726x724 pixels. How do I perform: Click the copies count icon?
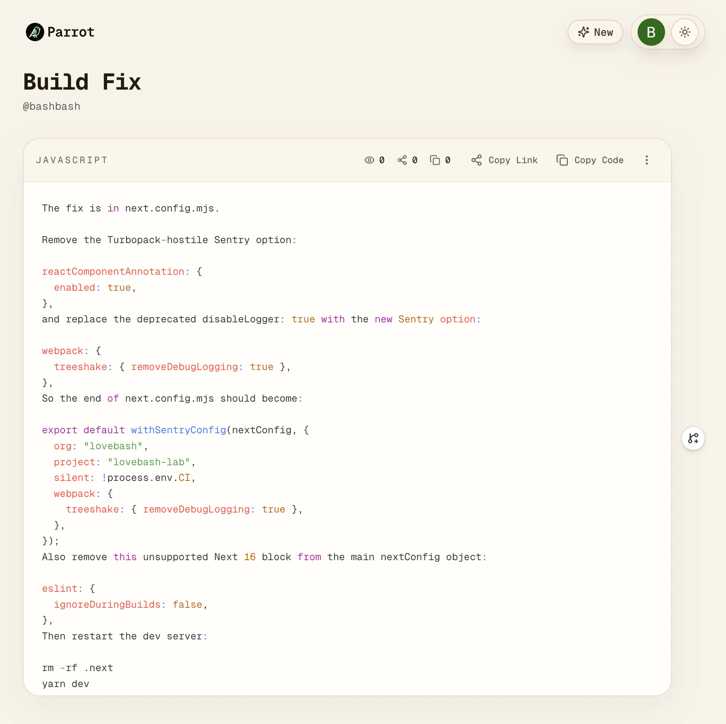[x=435, y=160]
